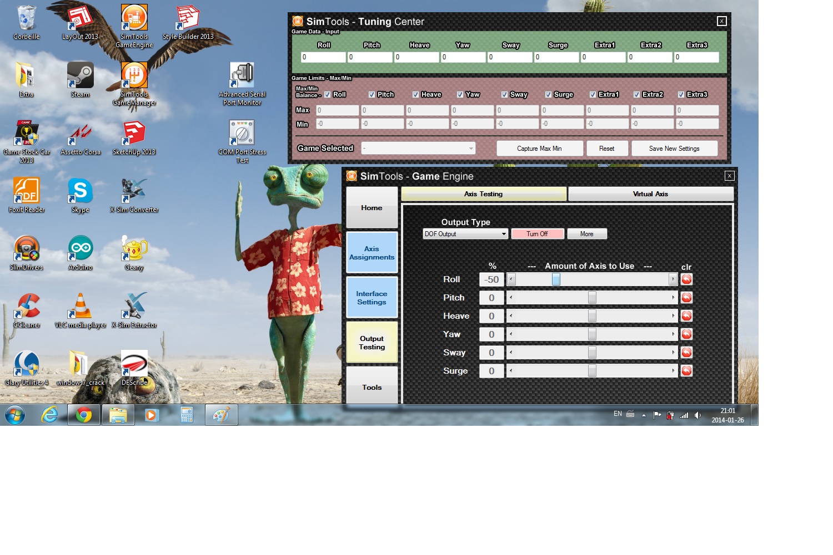Open the Output Type DOF Output dropdown
Screen dimensions: 833x555
point(465,234)
